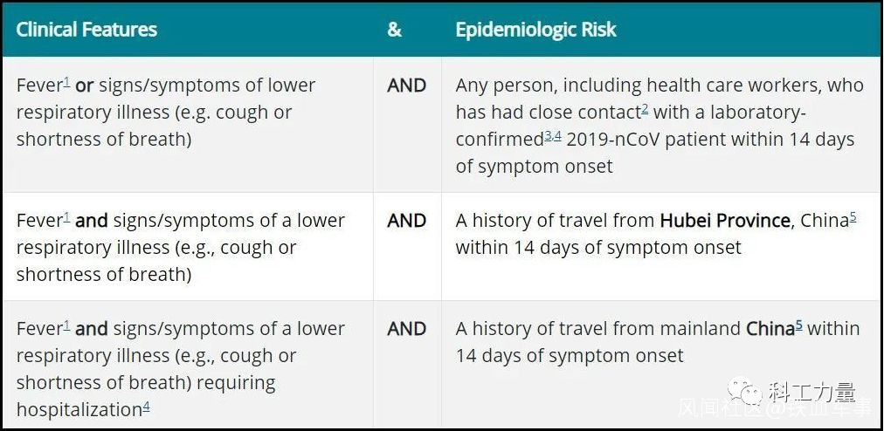Click the bold "Hubei Province" text
The width and height of the screenshot is (884, 431).
tap(724, 221)
